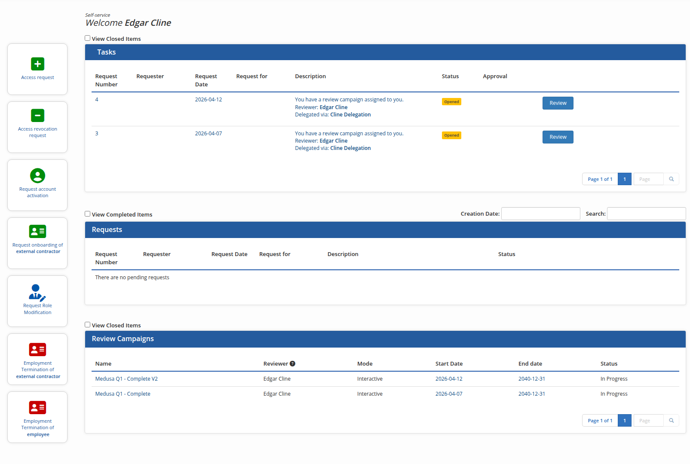Click Opened status badge for request 4
Screen dimensions: 690x464
point(451,102)
